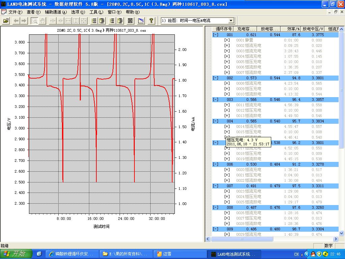This screenshot has height=259, width=345.
Task: Open the 绘图 时间--电压&电流 dropdown
Action: click(231, 21)
